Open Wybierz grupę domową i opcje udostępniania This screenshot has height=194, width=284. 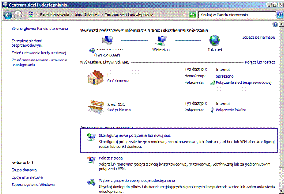click(137, 180)
